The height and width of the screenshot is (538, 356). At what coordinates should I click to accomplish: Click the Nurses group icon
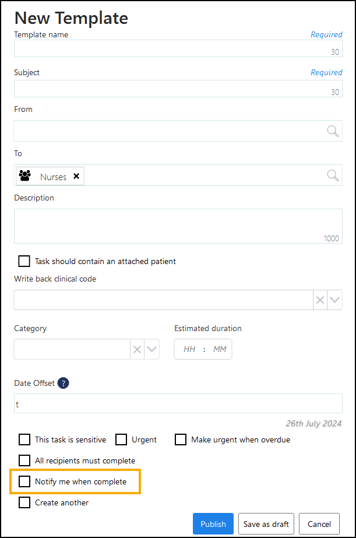(x=25, y=176)
